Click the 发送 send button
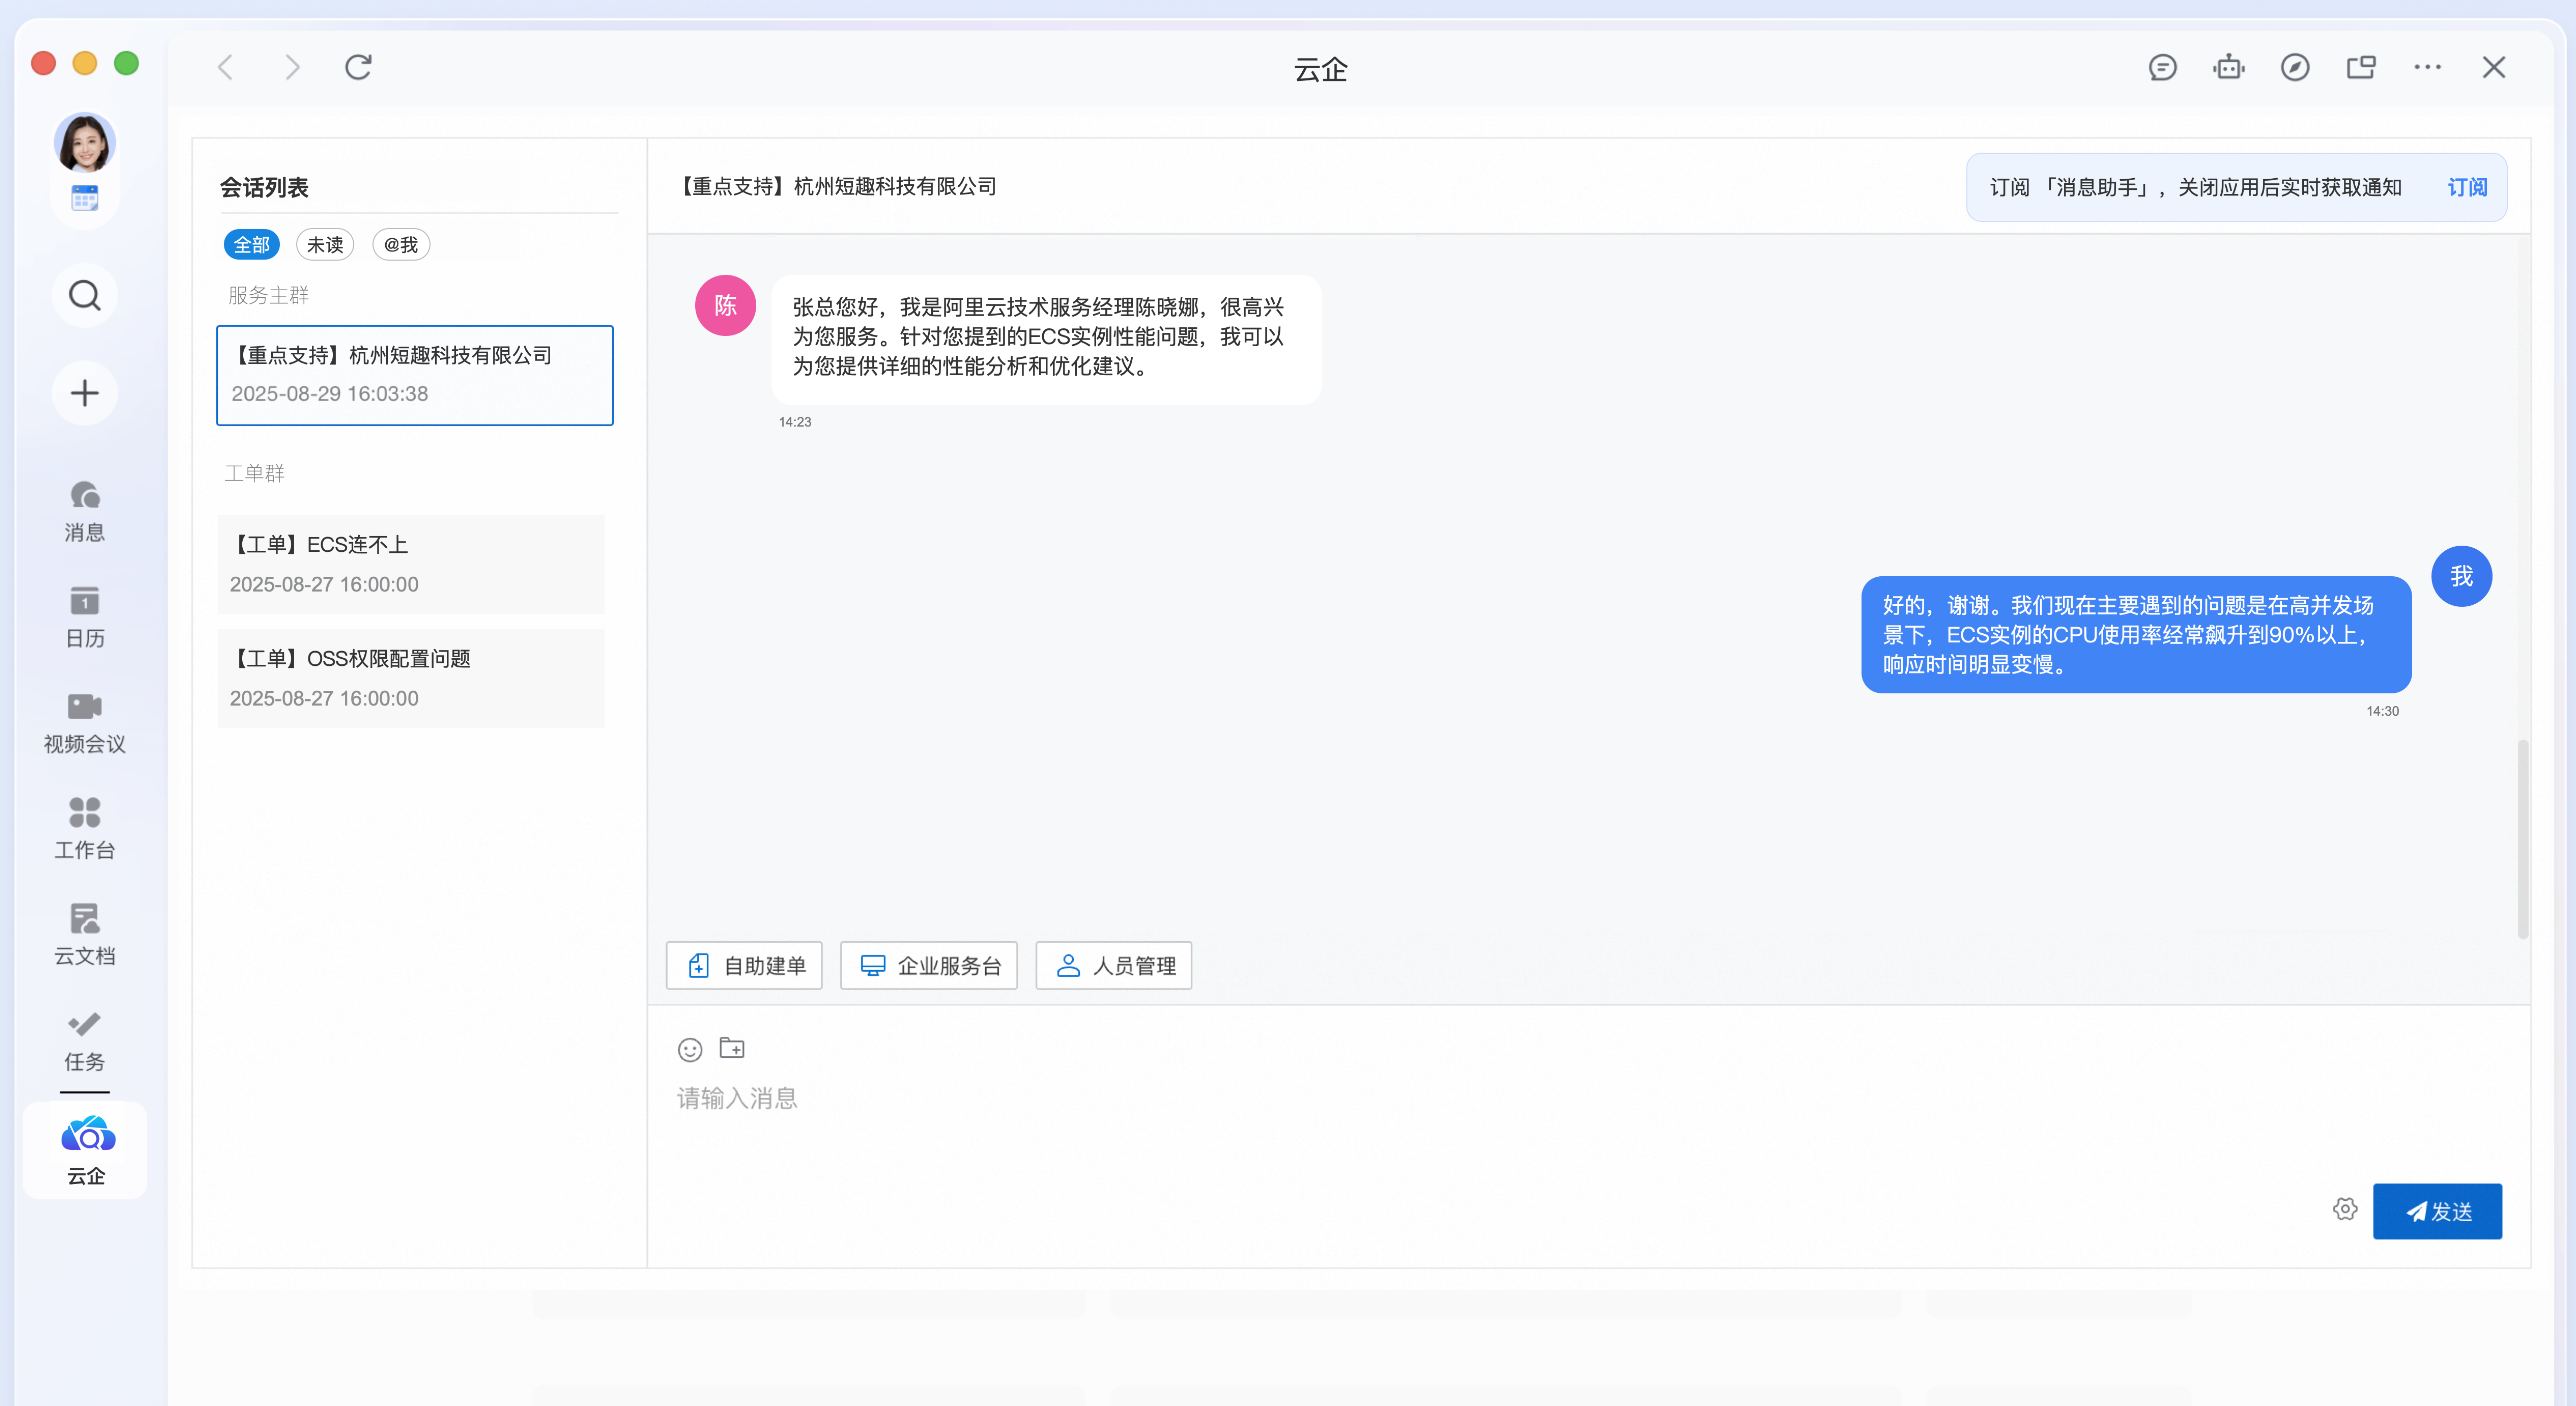The width and height of the screenshot is (2576, 1406). 2437,1211
